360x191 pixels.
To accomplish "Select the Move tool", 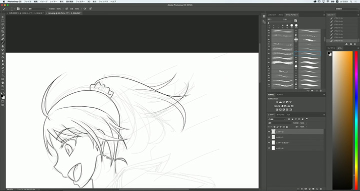I will click(3, 17).
